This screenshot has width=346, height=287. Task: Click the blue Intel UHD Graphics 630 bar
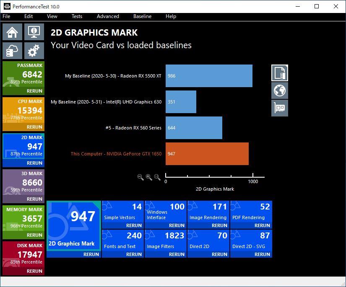(181, 102)
